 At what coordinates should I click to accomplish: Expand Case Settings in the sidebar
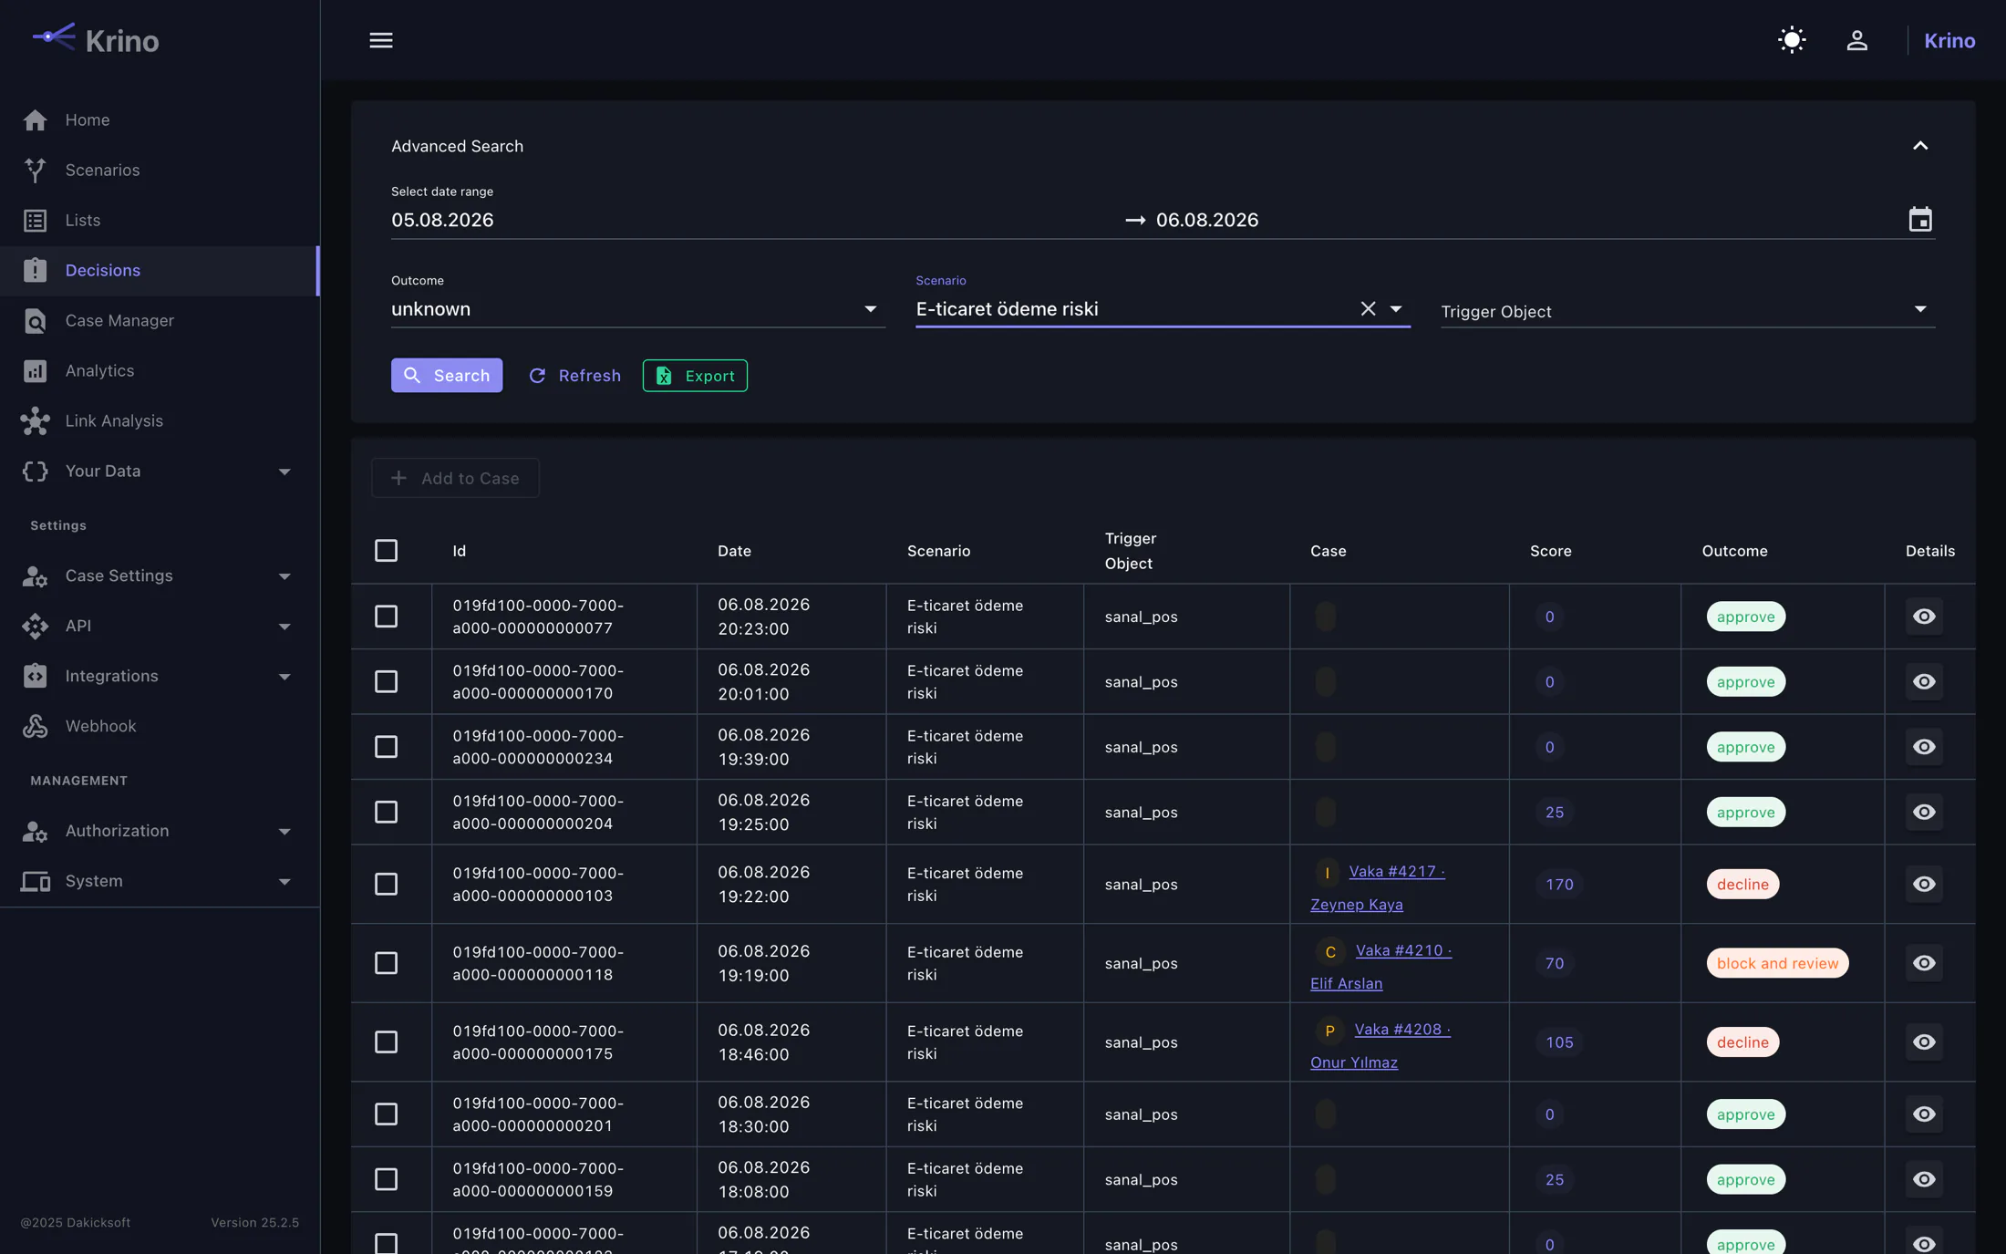tap(160, 575)
